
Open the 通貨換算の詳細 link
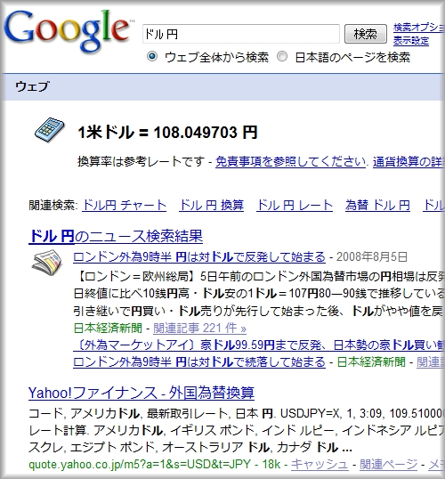pyautogui.click(x=409, y=162)
